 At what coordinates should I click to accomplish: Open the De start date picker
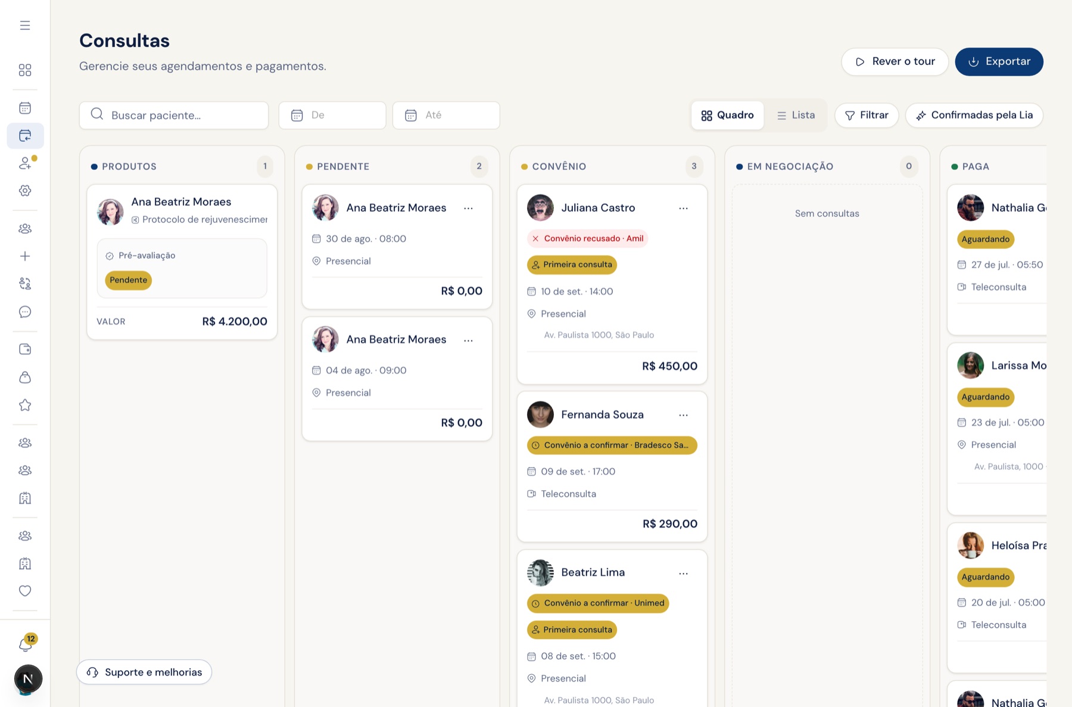click(332, 116)
